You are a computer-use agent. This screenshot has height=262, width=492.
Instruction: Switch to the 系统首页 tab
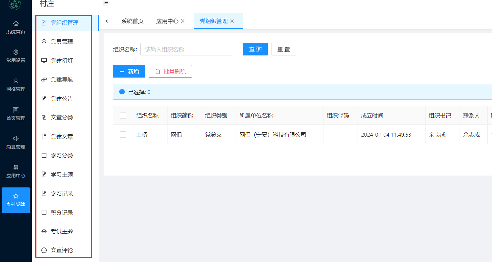point(132,21)
